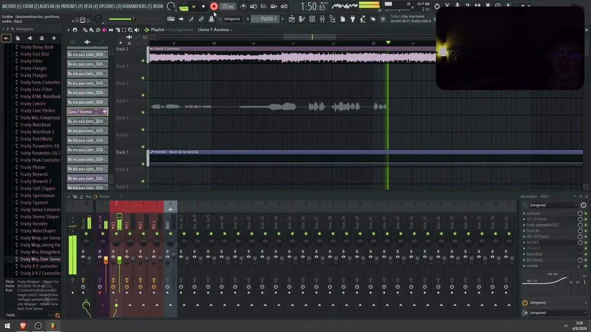Screen dimensions: 591x332
Task: Open the mixer input (ninguno) dropdown
Action: [x=553, y=205]
